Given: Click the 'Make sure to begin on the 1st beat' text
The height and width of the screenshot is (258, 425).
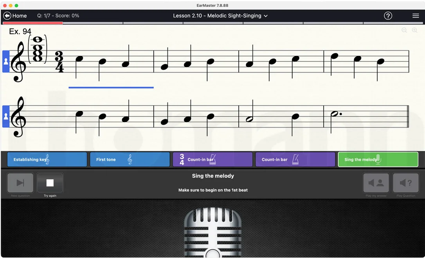Looking at the screenshot, I should tap(213, 190).
